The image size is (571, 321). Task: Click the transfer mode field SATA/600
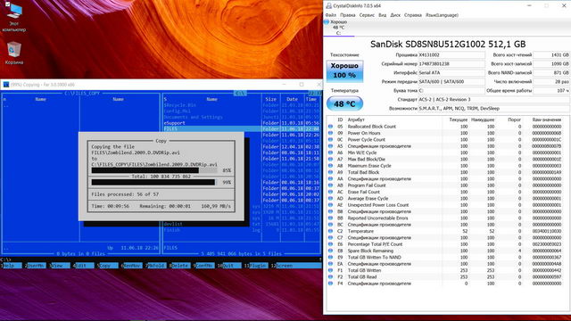(451, 81)
